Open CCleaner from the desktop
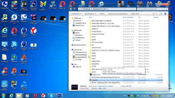175x98 pixels. pos(5,71)
